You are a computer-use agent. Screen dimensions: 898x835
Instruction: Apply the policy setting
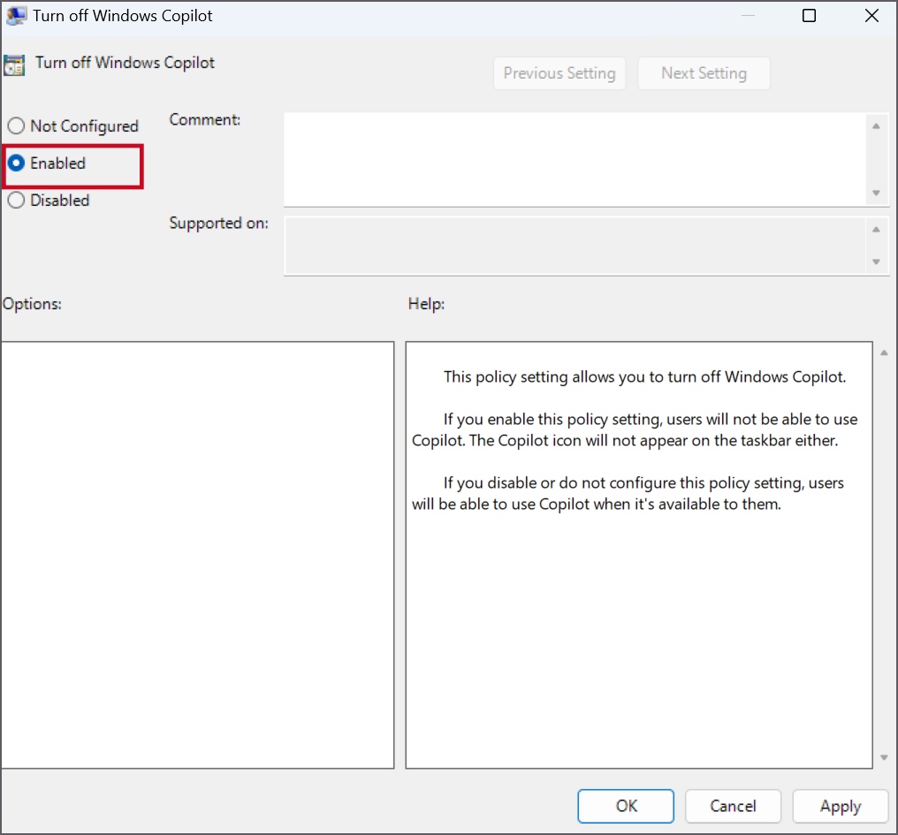pyautogui.click(x=840, y=806)
